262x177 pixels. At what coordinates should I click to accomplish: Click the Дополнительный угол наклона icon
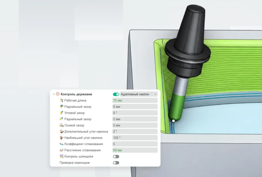(x=61, y=131)
